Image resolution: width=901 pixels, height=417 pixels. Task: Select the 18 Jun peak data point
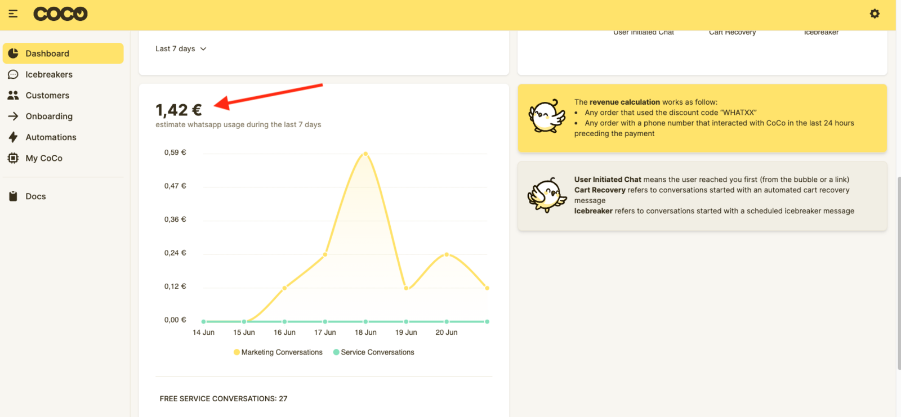pyautogui.click(x=365, y=154)
